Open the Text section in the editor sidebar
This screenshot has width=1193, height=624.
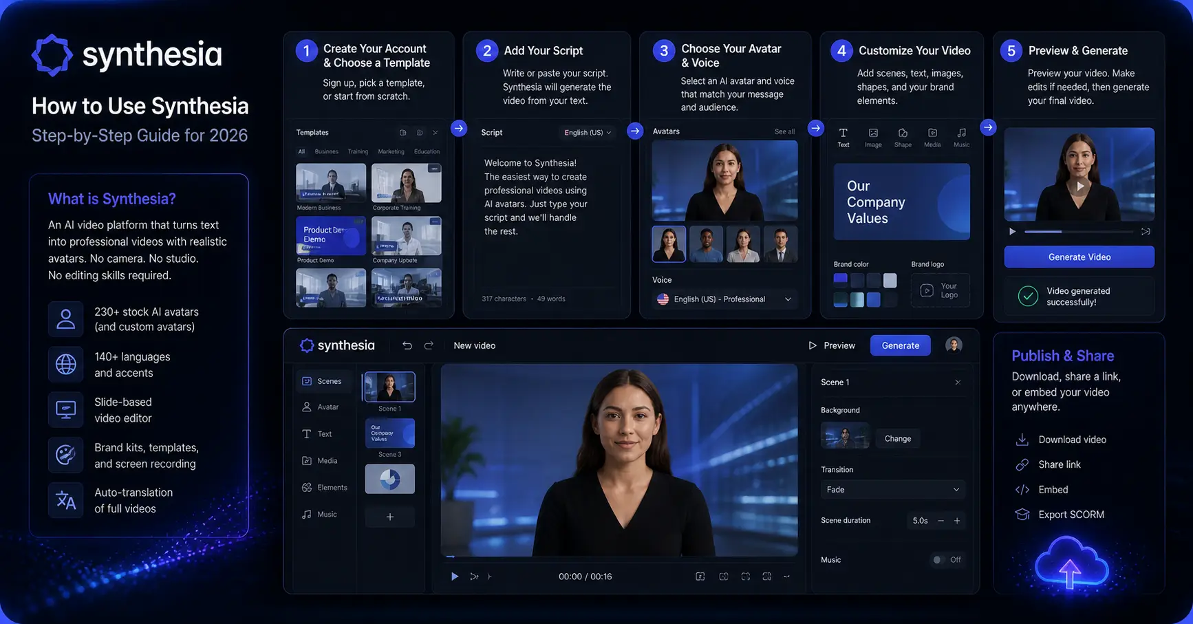(317, 434)
